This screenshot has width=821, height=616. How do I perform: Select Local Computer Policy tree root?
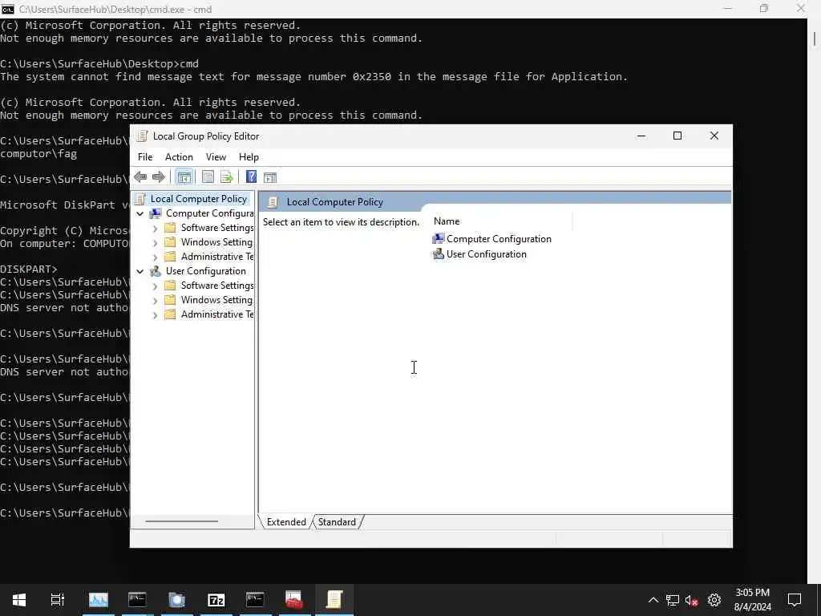[199, 199]
